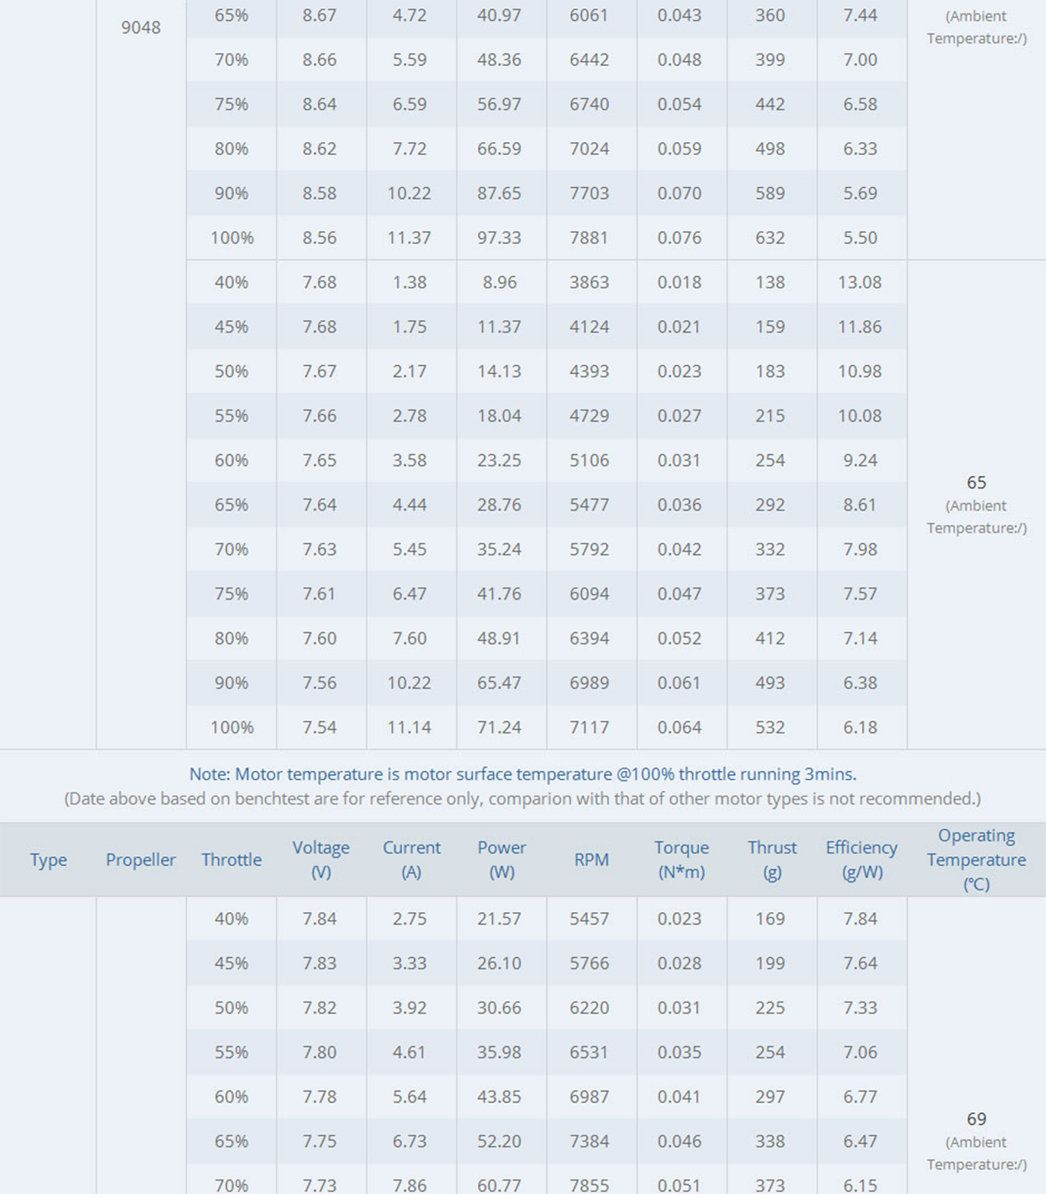This screenshot has height=1194, width=1046.
Task: Click the Current (A) column header
Action: [x=411, y=860]
